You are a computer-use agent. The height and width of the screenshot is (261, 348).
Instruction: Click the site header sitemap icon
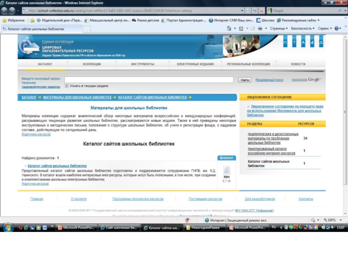(321, 42)
